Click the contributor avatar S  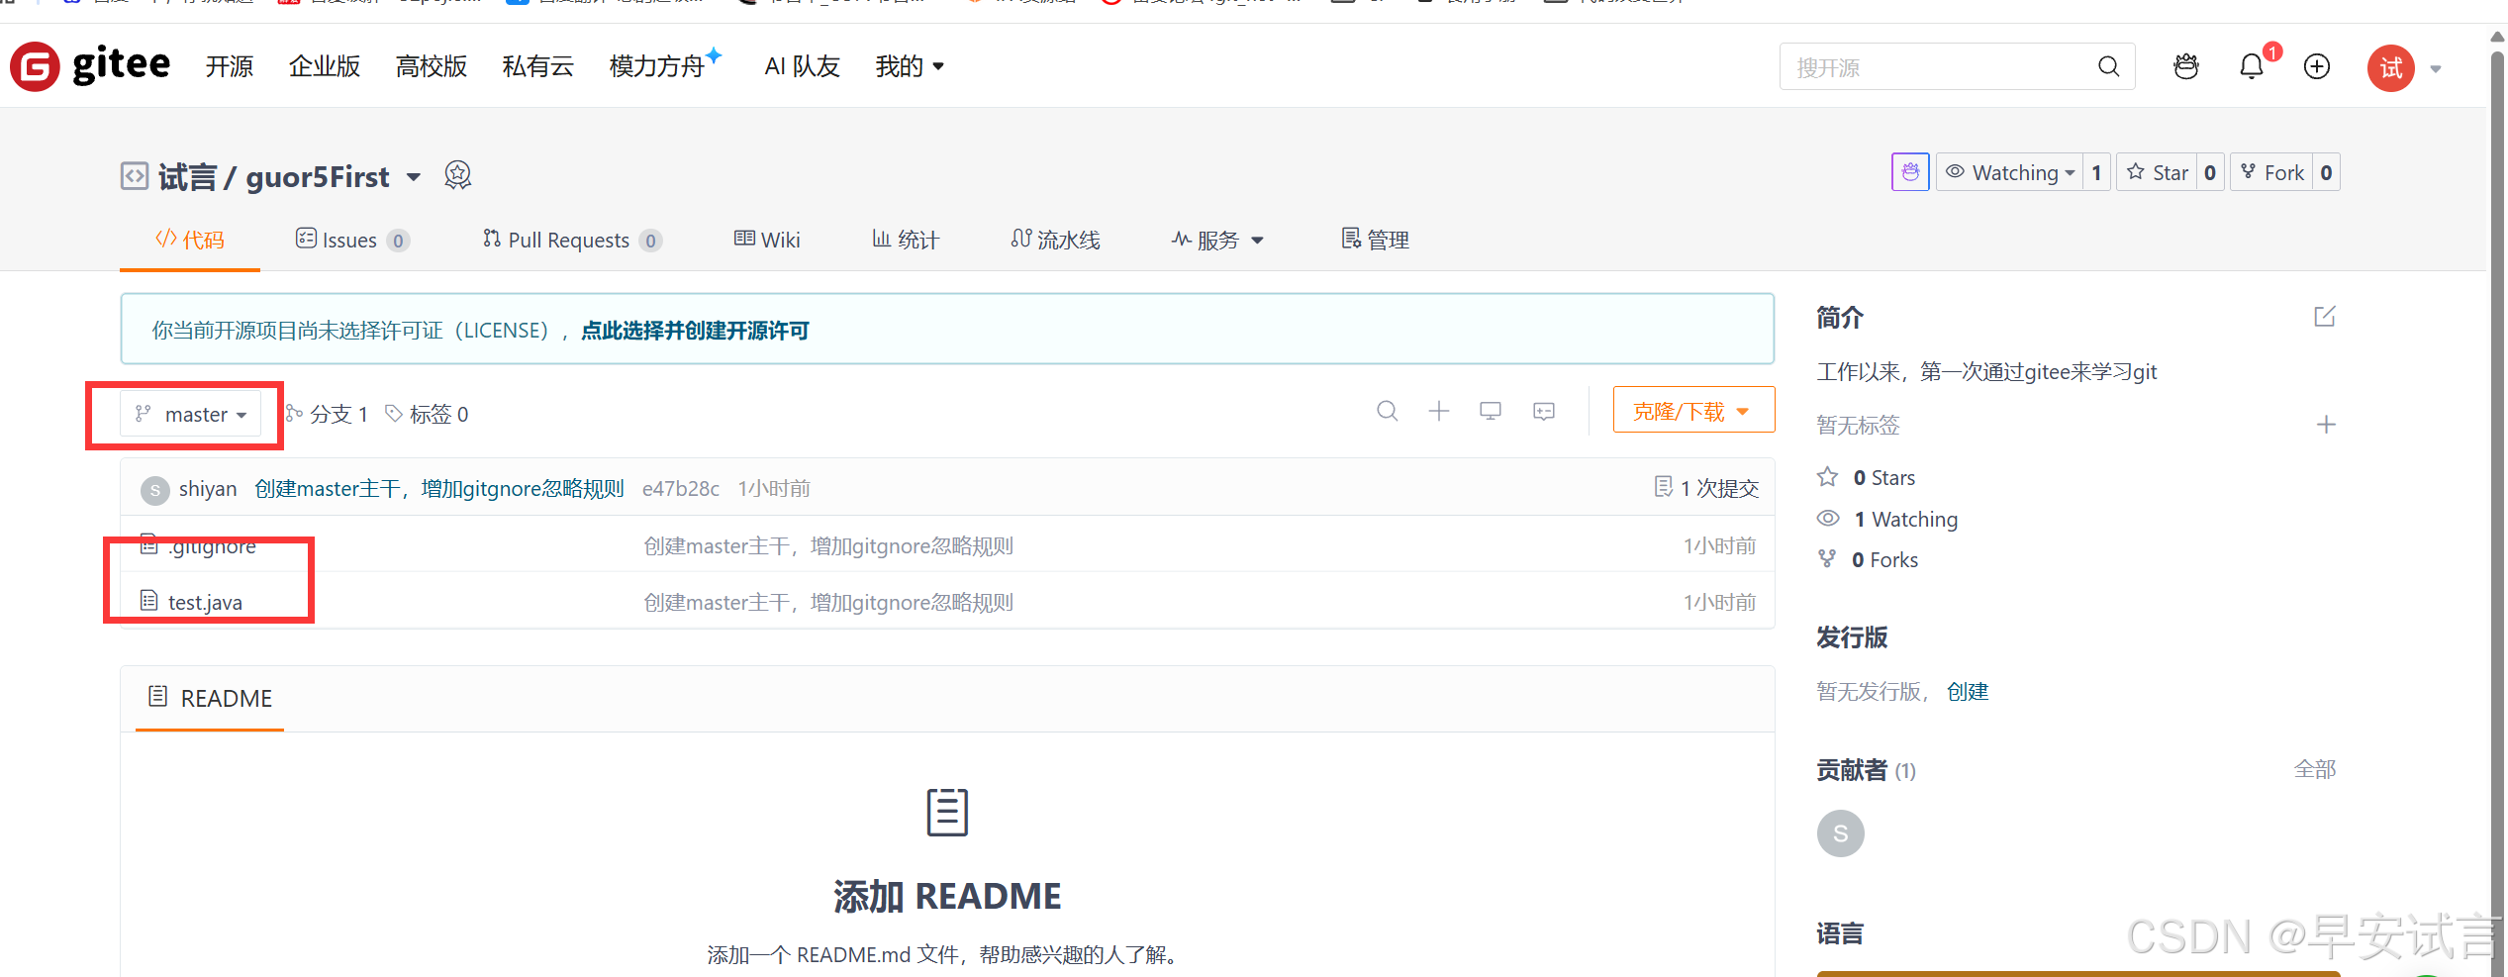tap(1841, 833)
